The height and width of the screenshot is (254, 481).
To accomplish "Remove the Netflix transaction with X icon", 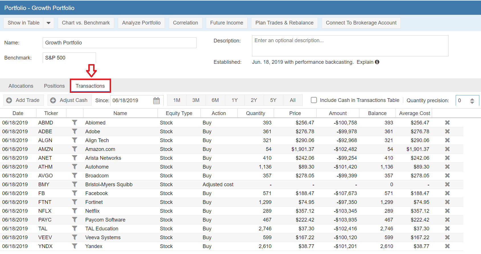I will click(447, 211).
